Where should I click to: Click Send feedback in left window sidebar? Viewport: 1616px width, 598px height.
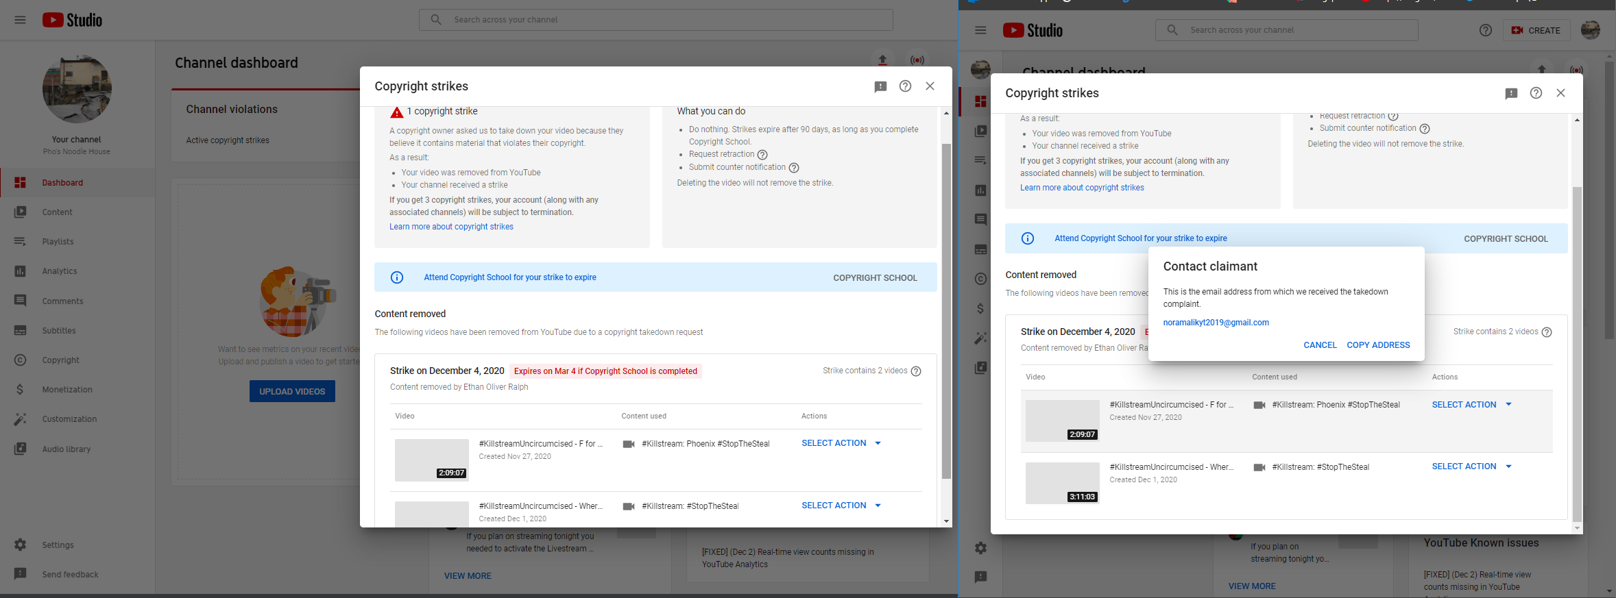point(77,575)
